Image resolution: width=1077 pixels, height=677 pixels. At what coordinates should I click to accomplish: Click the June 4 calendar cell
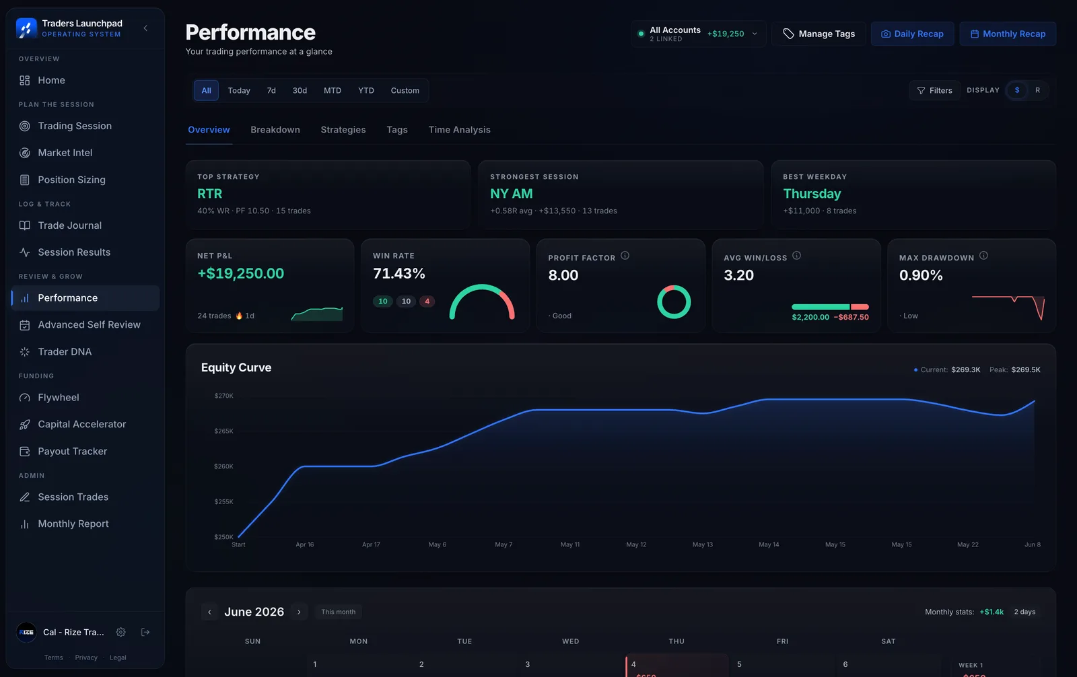pyautogui.click(x=676, y=666)
